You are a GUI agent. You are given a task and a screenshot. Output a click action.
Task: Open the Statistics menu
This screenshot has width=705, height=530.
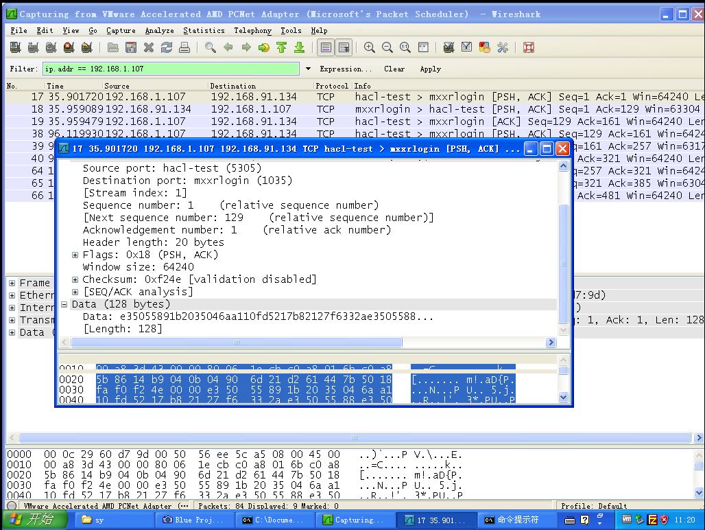[x=204, y=31]
